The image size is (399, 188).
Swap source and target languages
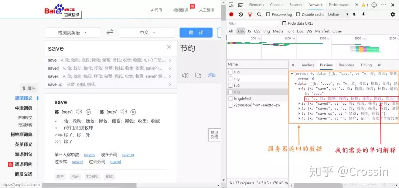coord(110,32)
